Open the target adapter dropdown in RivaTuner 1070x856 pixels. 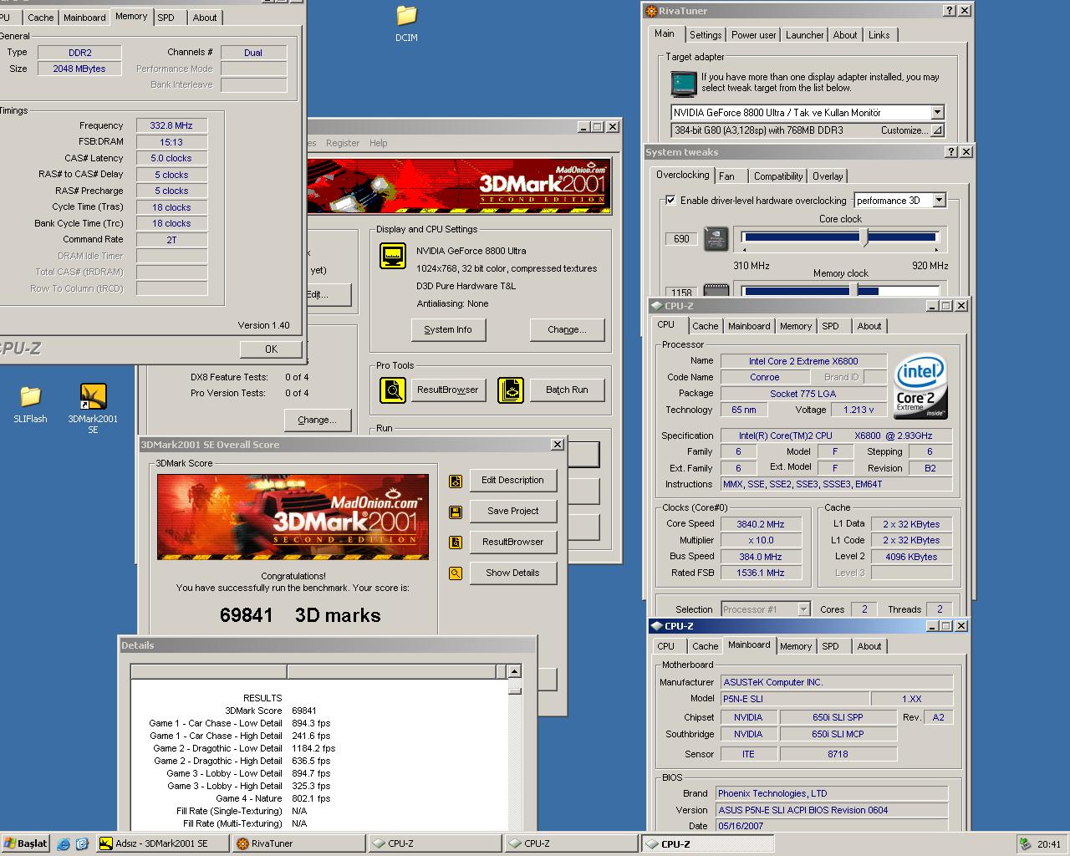937,112
